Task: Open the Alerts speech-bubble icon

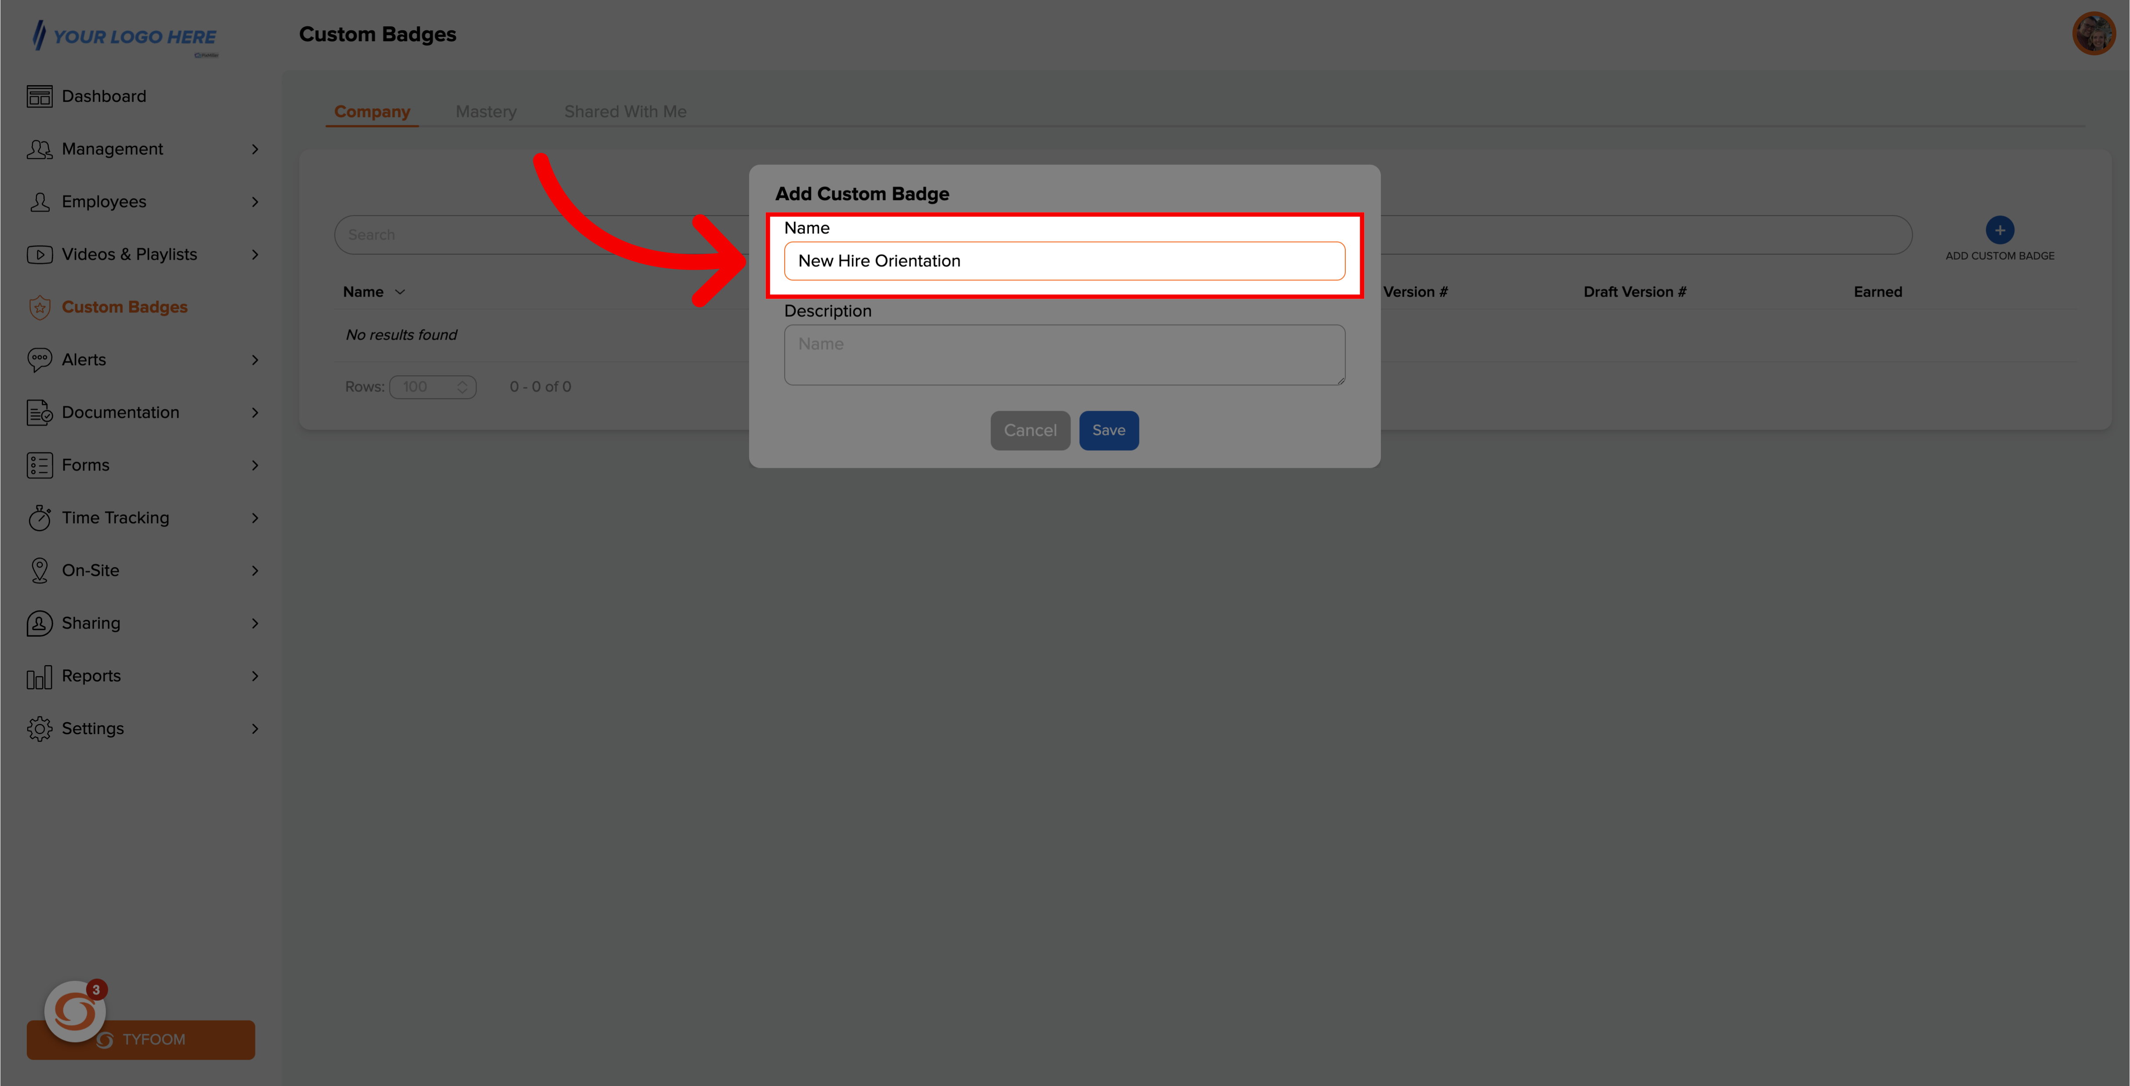Action: (39, 359)
